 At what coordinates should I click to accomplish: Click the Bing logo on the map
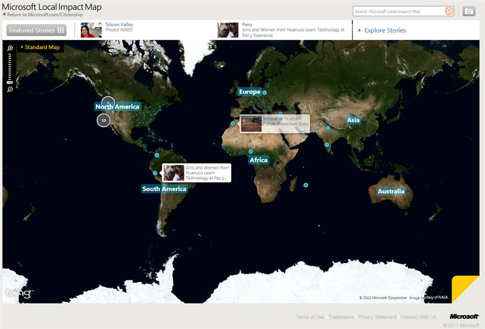pyautogui.click(x=19, y=293)
